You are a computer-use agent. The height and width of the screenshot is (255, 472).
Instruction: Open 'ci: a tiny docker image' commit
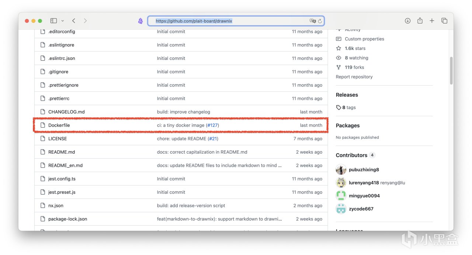click(181, 125)
